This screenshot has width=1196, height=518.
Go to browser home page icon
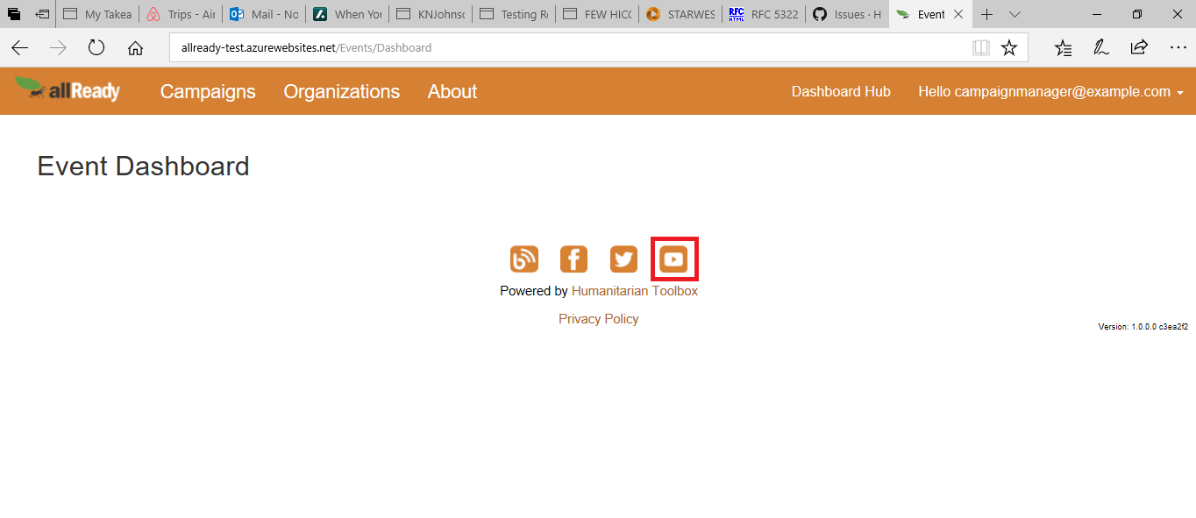point(135,47)
